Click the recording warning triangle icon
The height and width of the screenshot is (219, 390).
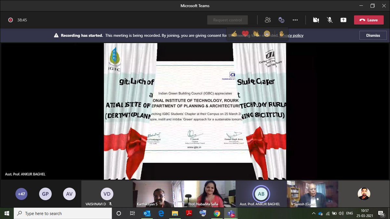(56, 35)
